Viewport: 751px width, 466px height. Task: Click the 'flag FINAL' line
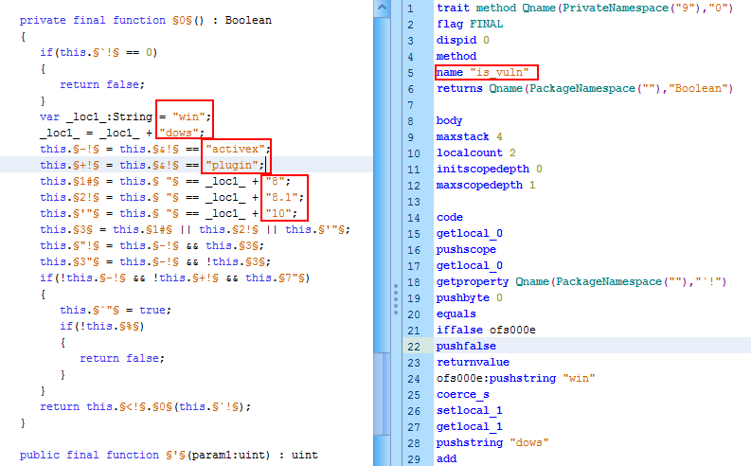470,25
